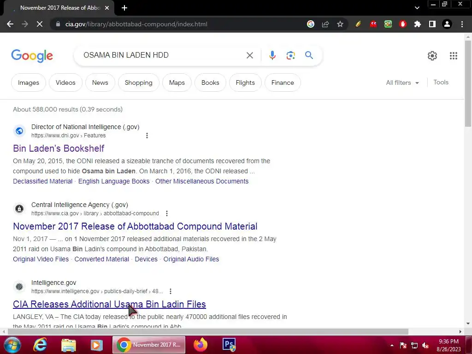
Task: Filter results by Shopping
Action: (x=138, y=83)
